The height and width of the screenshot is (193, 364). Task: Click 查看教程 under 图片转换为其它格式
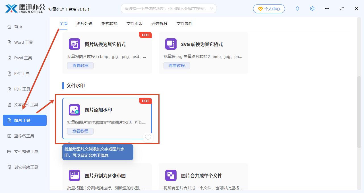tap(80, 66)
